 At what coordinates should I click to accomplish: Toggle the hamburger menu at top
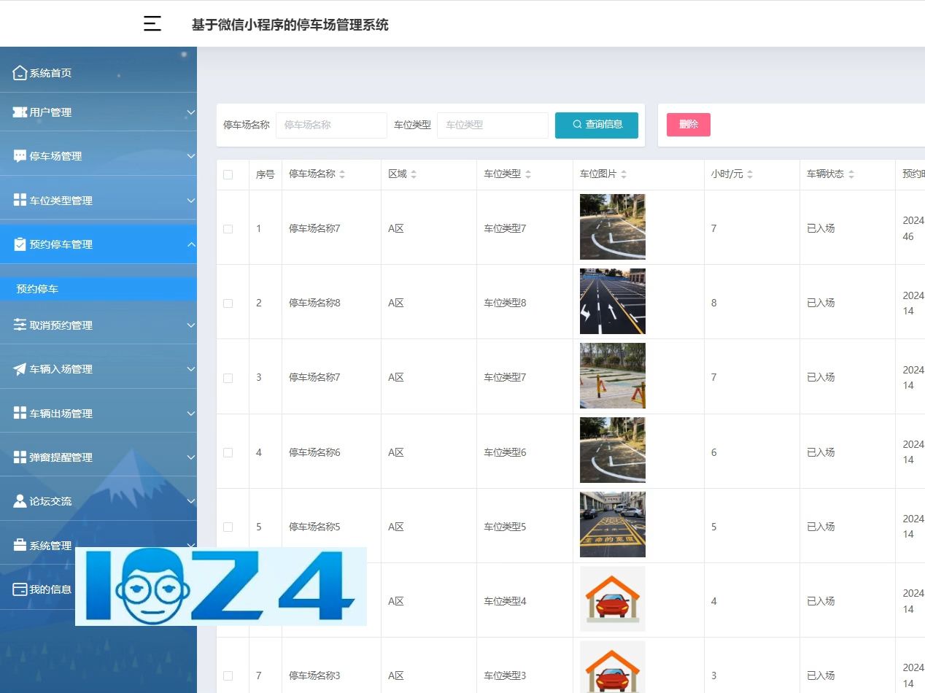[152, 23]
